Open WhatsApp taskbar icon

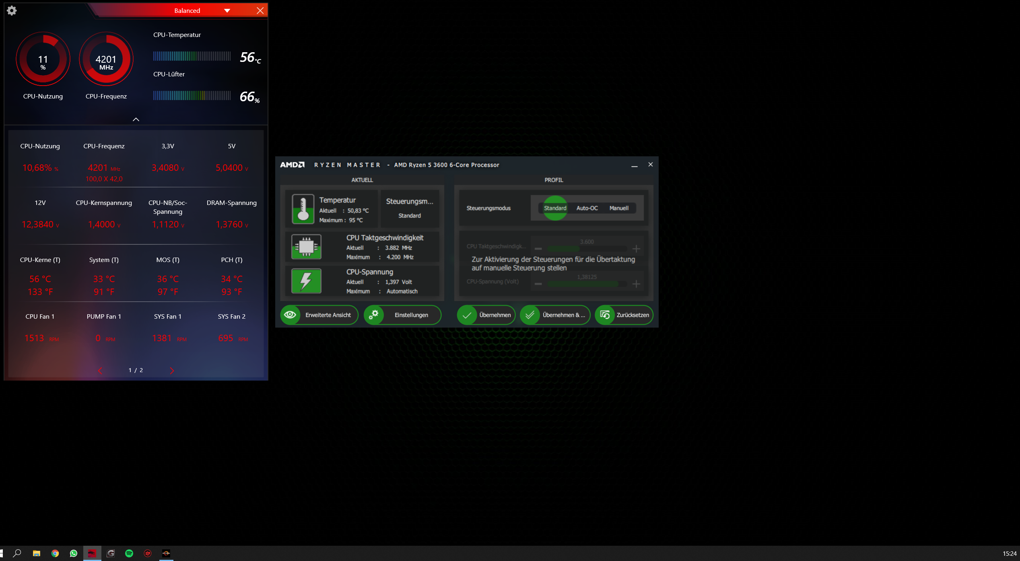tap(74, 553)
